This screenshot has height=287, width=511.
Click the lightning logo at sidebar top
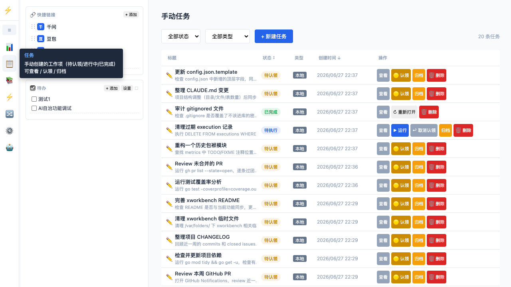tap(8, 10)
